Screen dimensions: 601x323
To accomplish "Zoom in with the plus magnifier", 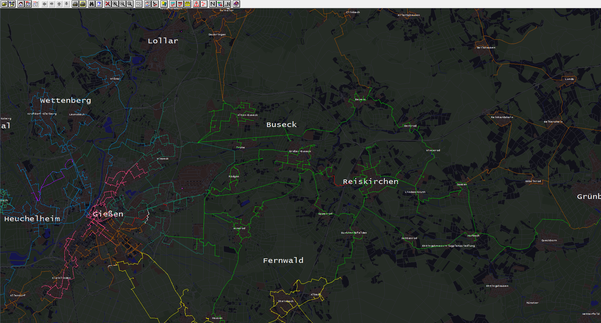I will [115, 4].
